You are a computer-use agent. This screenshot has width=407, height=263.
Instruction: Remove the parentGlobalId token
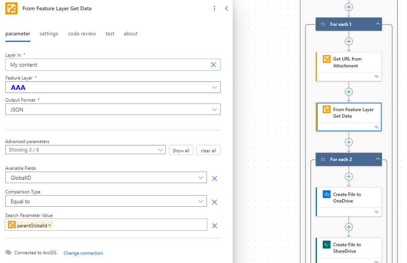(50, 225)
